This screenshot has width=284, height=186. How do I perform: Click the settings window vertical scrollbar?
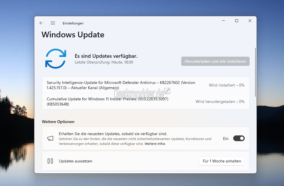tap(255, 72)
